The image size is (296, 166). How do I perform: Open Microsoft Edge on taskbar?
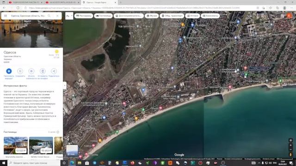72,163
